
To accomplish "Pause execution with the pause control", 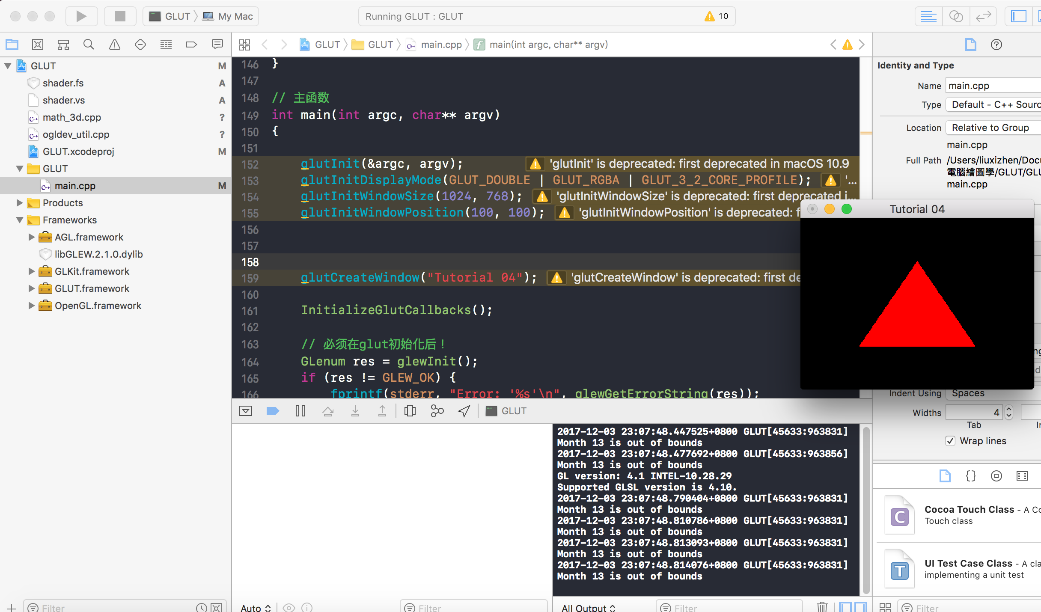I will click(x=300, y=411).
